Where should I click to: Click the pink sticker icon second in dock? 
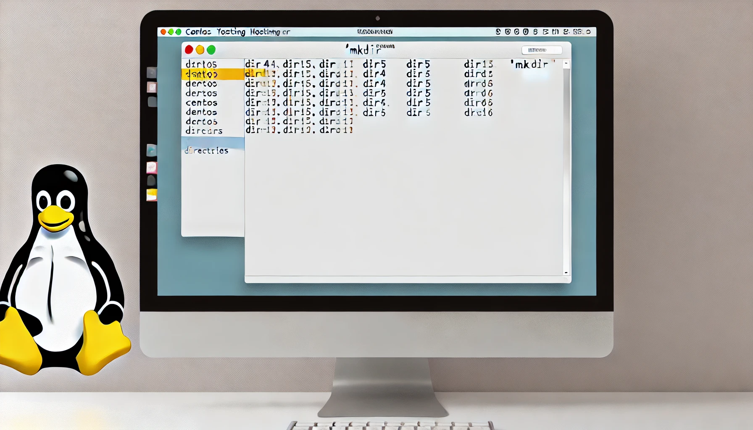point(151,87)
